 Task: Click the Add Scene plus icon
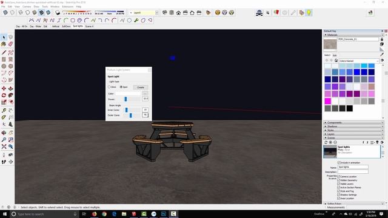tap(330, 142)
